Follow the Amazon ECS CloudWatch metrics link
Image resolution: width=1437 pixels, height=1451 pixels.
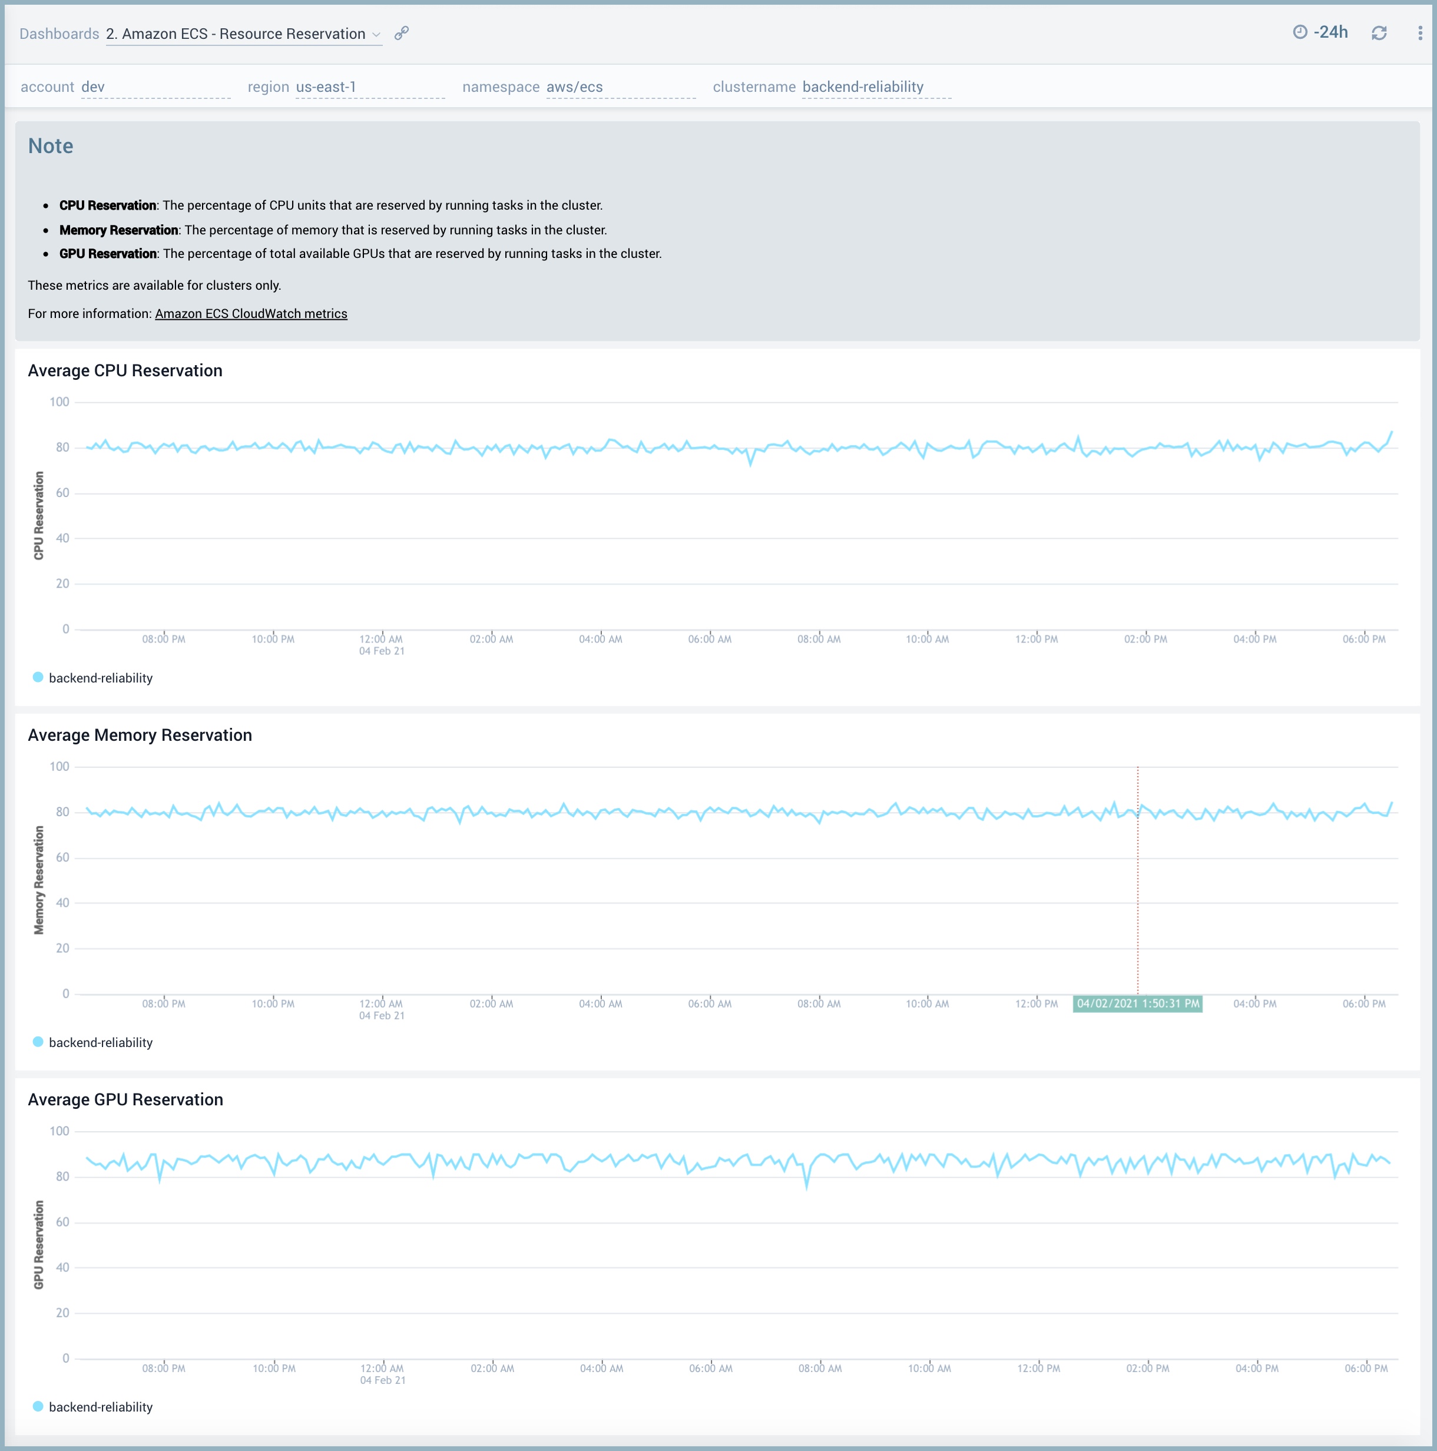[251, 313]
